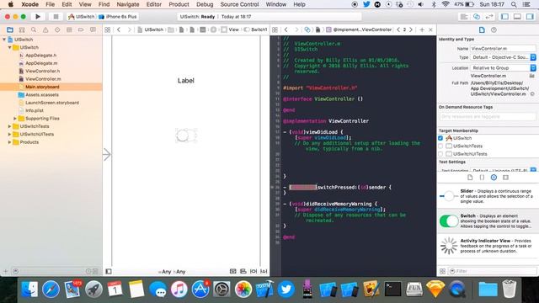Focus the file Name field in inspector
This screenshot has width=539, height=303.
pos(503,49)
